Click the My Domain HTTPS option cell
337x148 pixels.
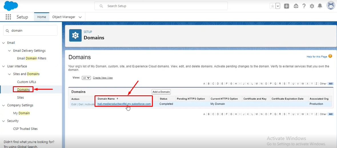(218, 104)
